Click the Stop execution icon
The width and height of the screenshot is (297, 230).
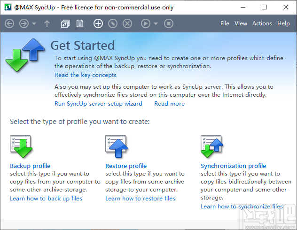[169, 23]
